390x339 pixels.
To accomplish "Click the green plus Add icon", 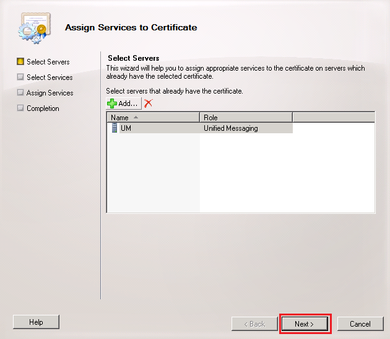I will click(112, 103).
